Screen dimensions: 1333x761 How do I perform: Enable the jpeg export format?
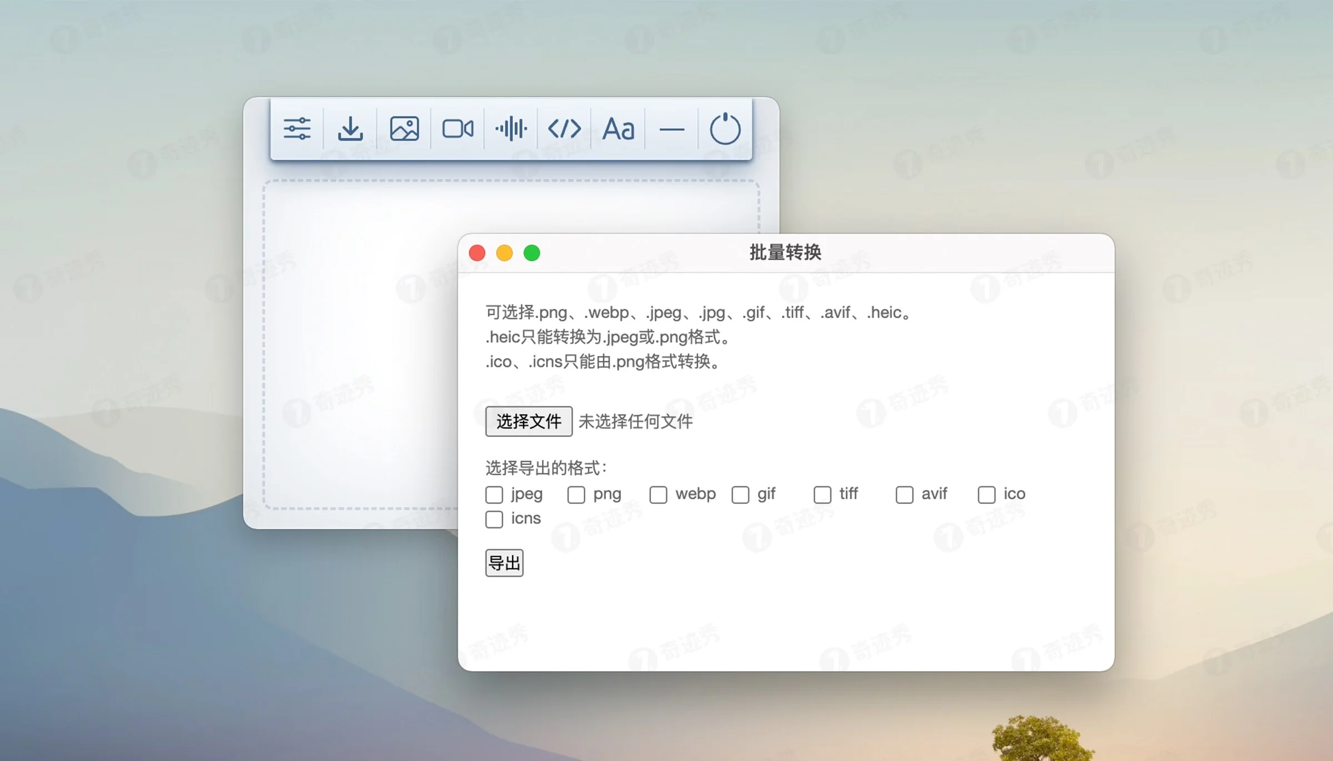pyautogui.click(x=494, y=495)
